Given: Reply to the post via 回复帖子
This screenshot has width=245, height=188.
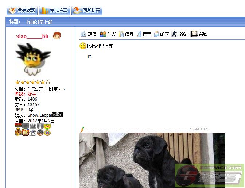Looking at the screenshot, I should tap(87, 11).
